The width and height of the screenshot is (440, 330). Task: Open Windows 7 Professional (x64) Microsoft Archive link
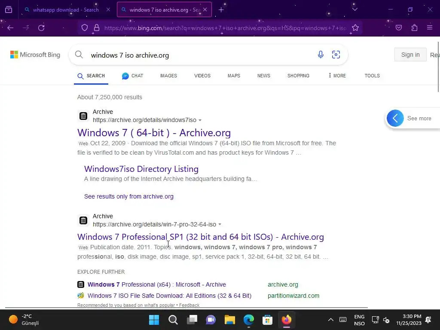click(x=156, y=284)
